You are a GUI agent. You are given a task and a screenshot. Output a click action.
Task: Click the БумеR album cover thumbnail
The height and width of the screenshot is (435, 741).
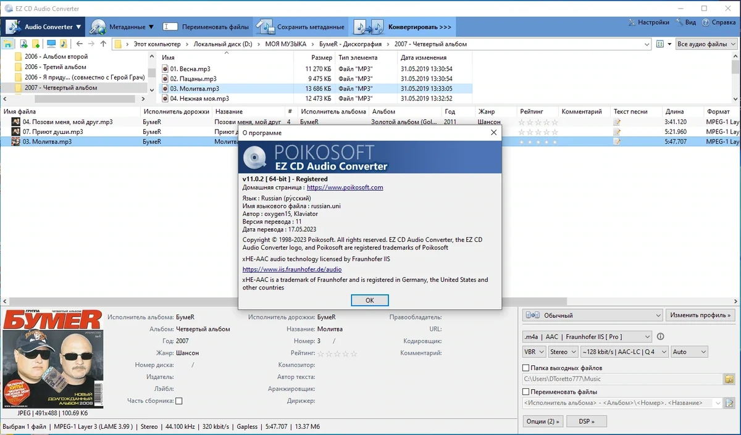pyautogui.click(x=52, y=358)
